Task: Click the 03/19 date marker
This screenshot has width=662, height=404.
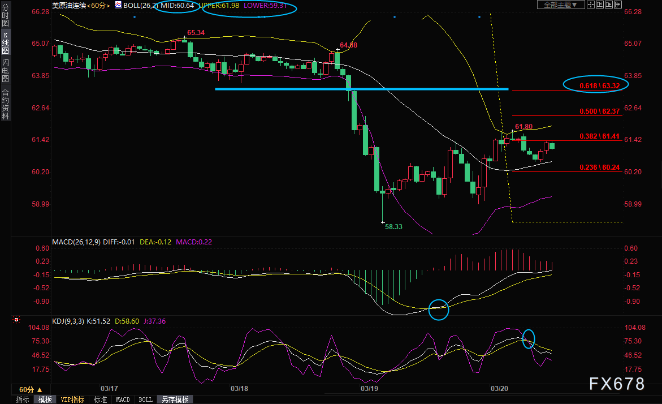Action: coord(369,388)
